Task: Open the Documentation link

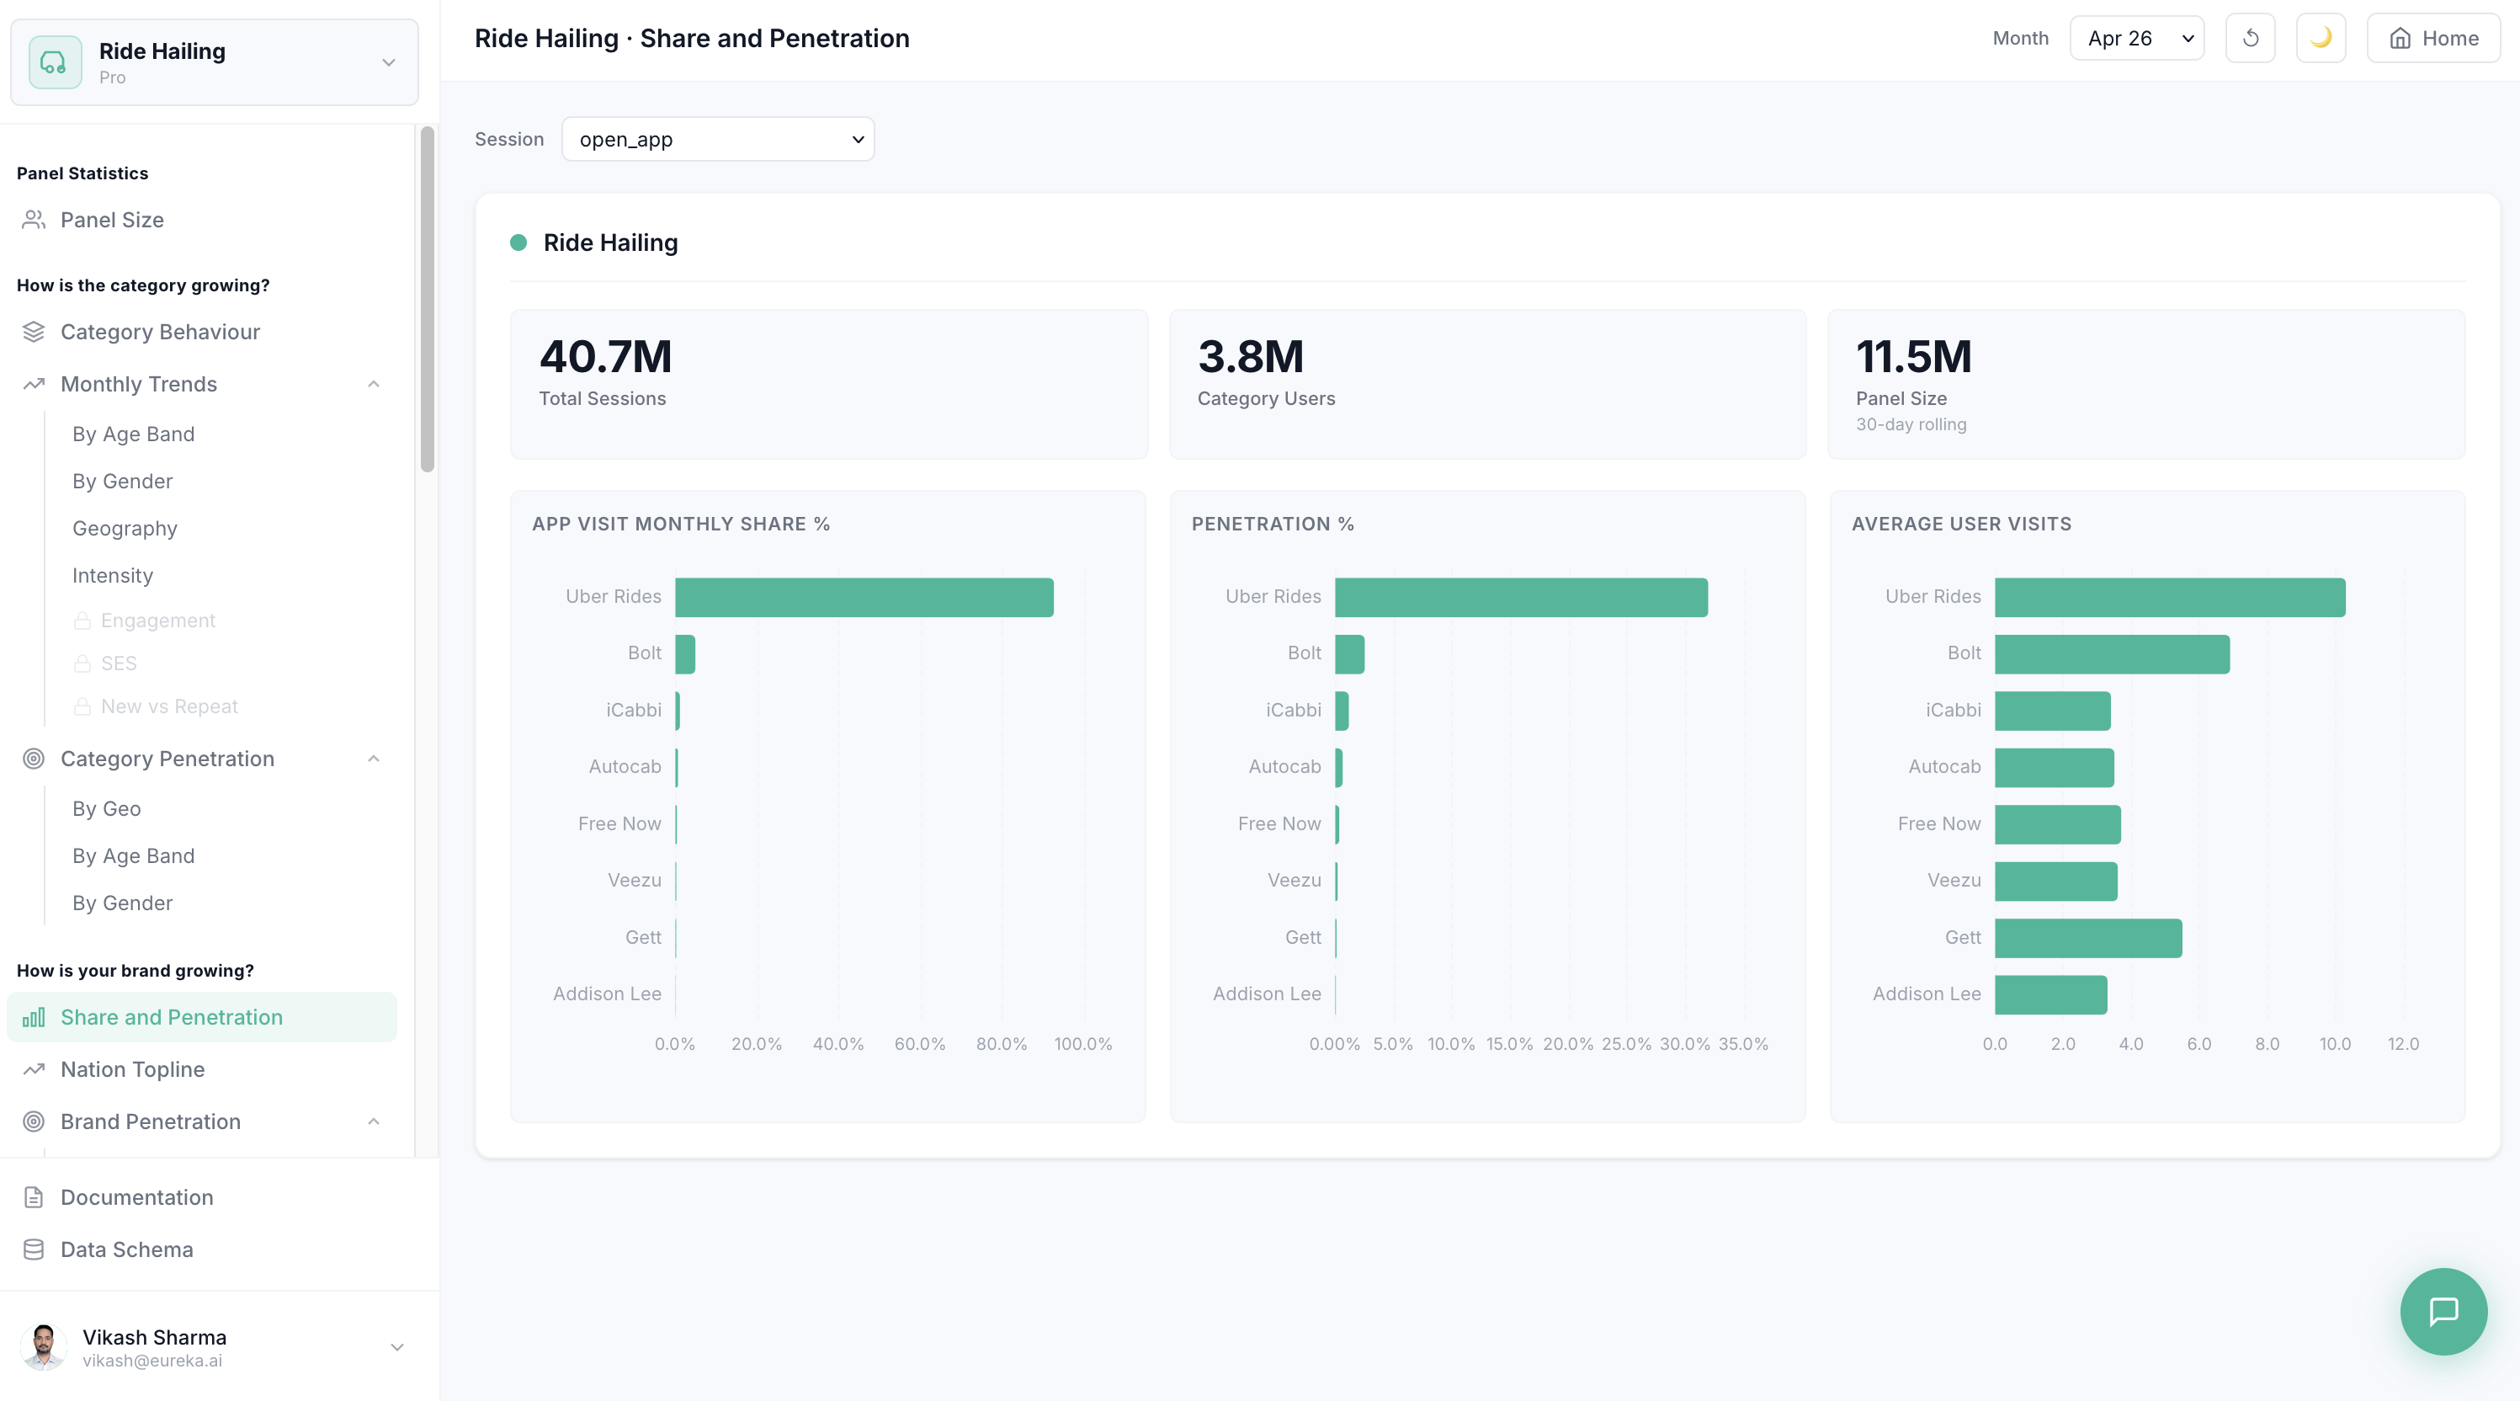Action: tap(137, 1197)
